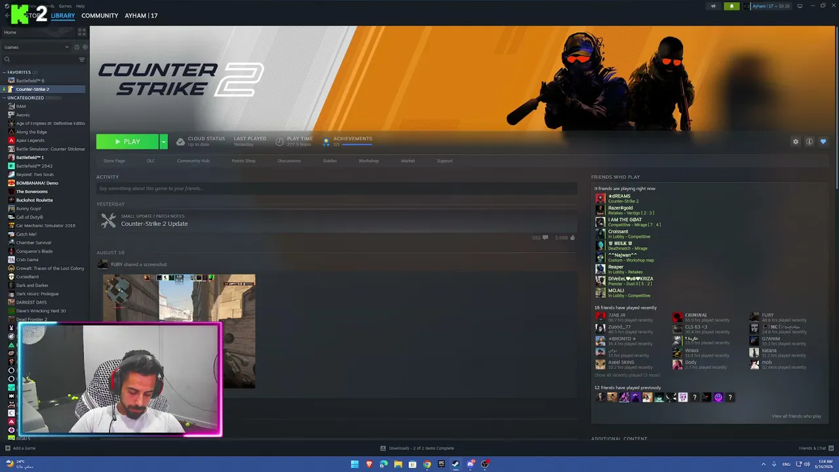Open Brave browser from the taskbar
This screenshot has width=839, height=472.
tap(369, 464)
